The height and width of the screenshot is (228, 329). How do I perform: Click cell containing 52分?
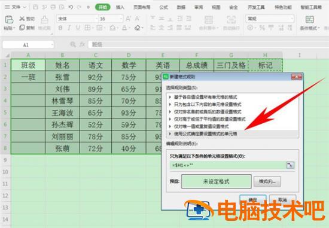click(x=96, y=124)
